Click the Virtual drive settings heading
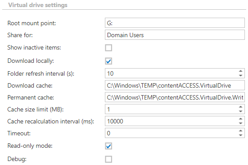This screenshot has height=165, width=248. [38, 5]
